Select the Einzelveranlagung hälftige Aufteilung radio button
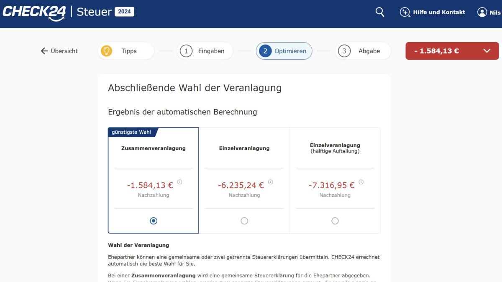Image resolution: width=502 pixels, height=282 pixels. [x=335, y=221]
